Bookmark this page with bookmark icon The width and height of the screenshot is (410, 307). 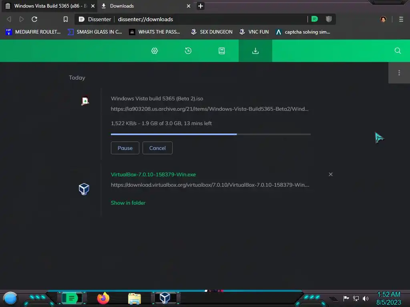tap(66, 19)
